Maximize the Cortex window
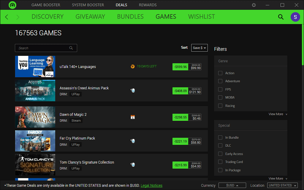Image resolution: width=304 pixels, height=190 pixels. (x=282, y=5)
